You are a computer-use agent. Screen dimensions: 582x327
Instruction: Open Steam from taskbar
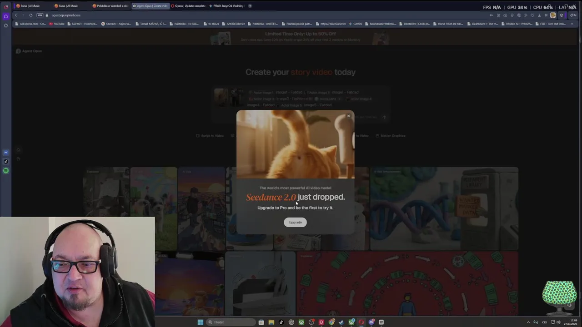[x=341, y=322]
